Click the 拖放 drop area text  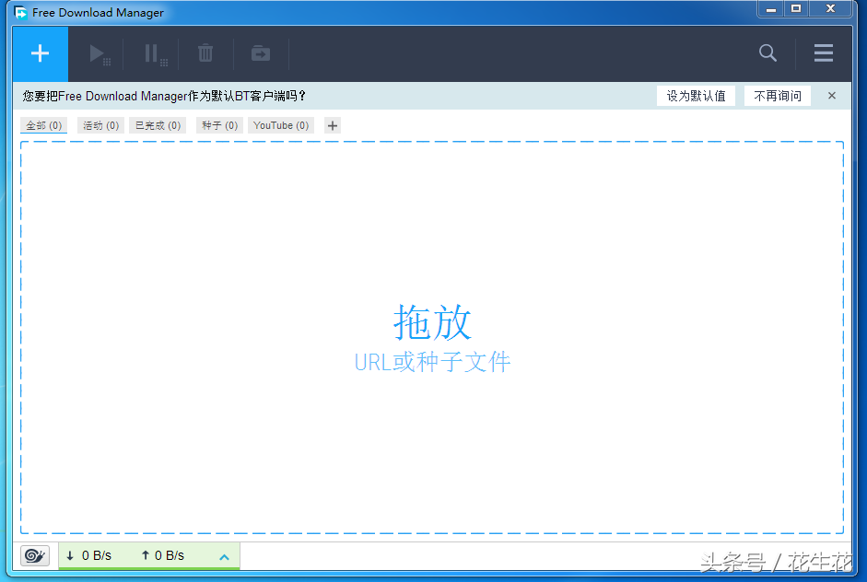click(432, 321)
